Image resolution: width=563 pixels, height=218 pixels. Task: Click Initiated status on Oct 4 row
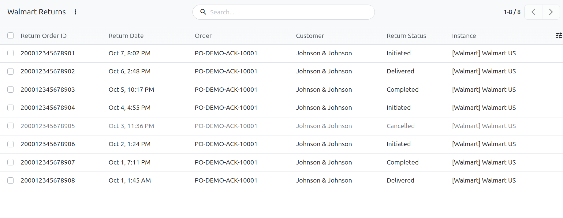point(398,108)
